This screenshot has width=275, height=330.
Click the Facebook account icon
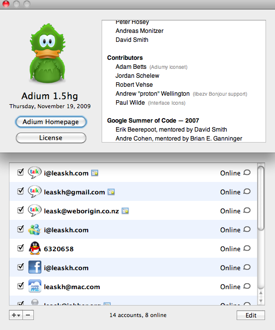35,267
